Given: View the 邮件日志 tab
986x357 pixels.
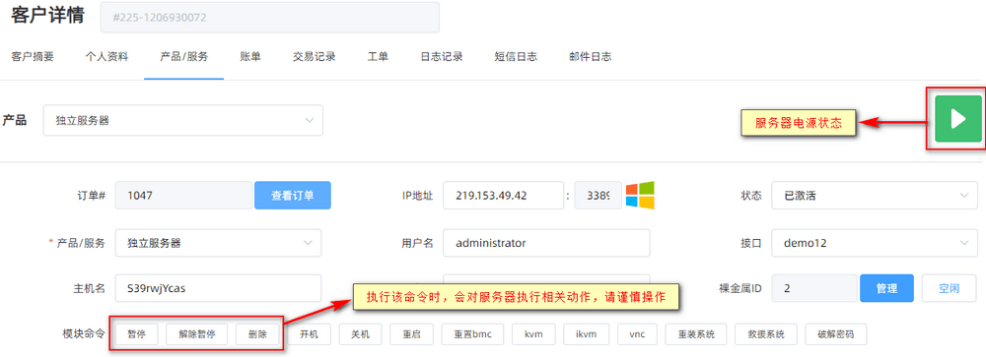Looking at the screenshot, I should 590,56.
